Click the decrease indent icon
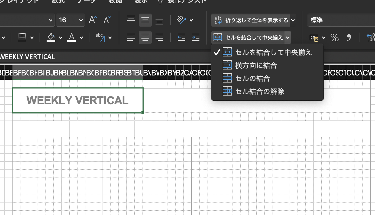The image size is (375, 215). 181,37
